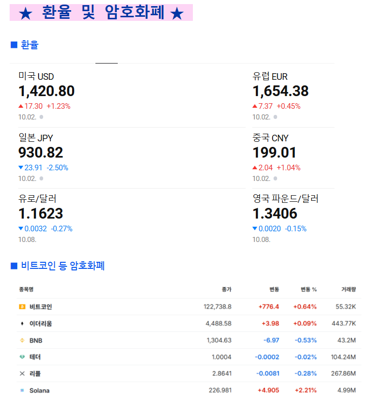Click the 환율 및 암호화폐 title banner

pyautogui.click(x=101, y=13)
